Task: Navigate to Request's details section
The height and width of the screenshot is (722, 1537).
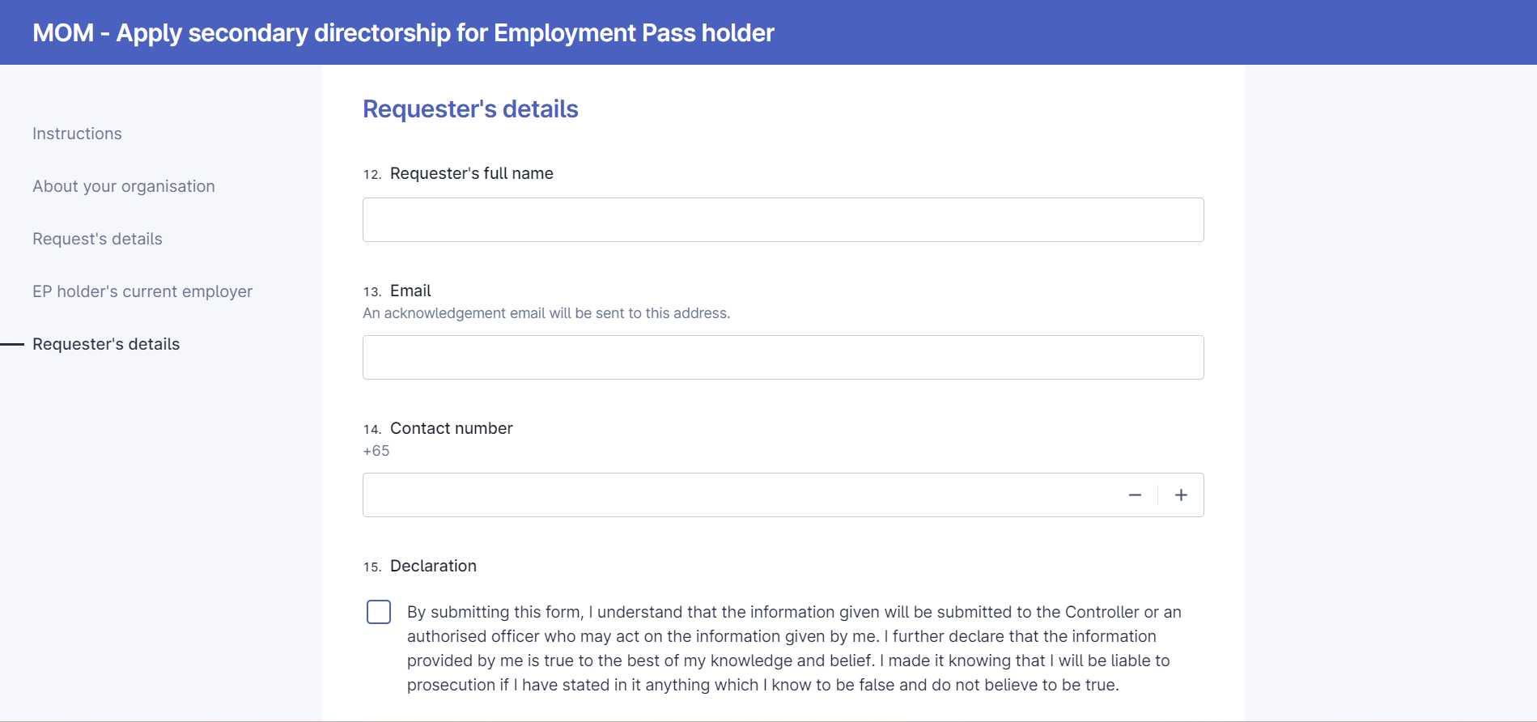Action: (97, 239)
